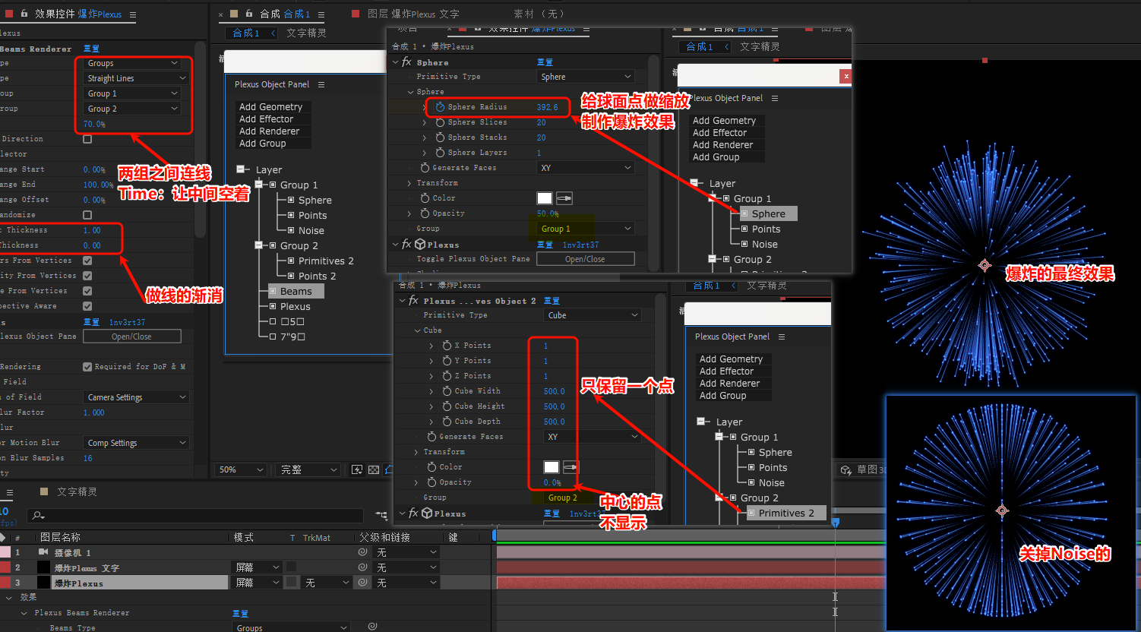Open Primitive Type Cube dropdown
This screenshot has width=1141, height=632.
click(x=593, y=315)
